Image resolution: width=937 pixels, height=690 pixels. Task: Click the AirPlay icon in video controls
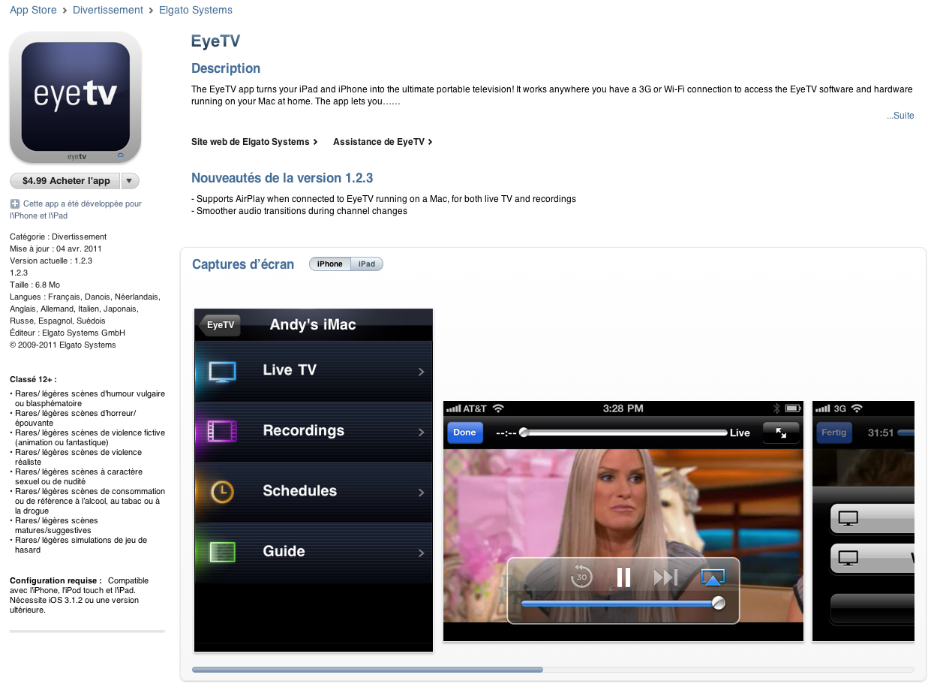point(712,577)
